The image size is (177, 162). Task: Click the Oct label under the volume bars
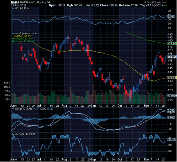coord(120,106)
